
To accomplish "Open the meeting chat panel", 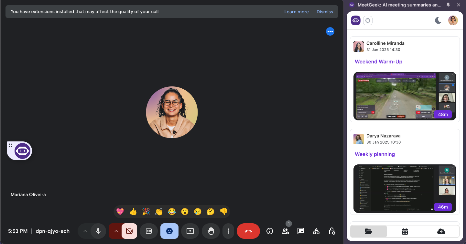I will [300, 231].
